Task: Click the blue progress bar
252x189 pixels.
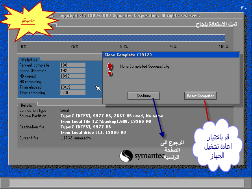Action: pyautogui.click(x=123, y=38)
